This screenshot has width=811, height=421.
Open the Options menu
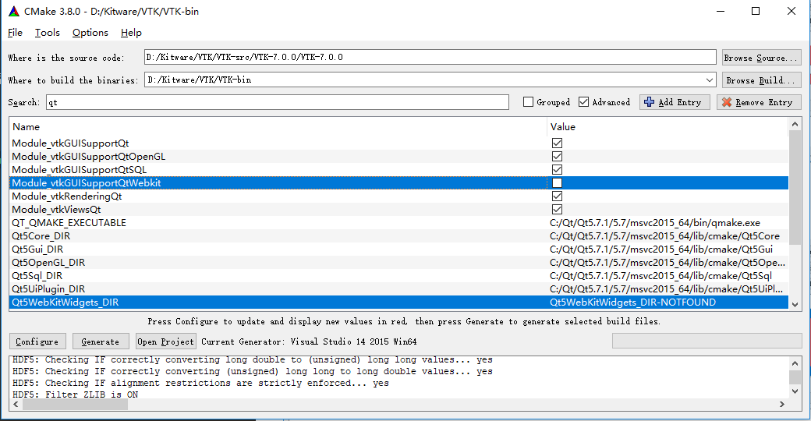(x=90, y=33)
